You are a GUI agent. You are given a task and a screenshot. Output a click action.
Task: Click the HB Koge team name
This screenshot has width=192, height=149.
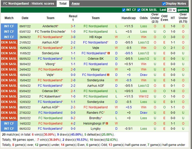click(95, 37)
